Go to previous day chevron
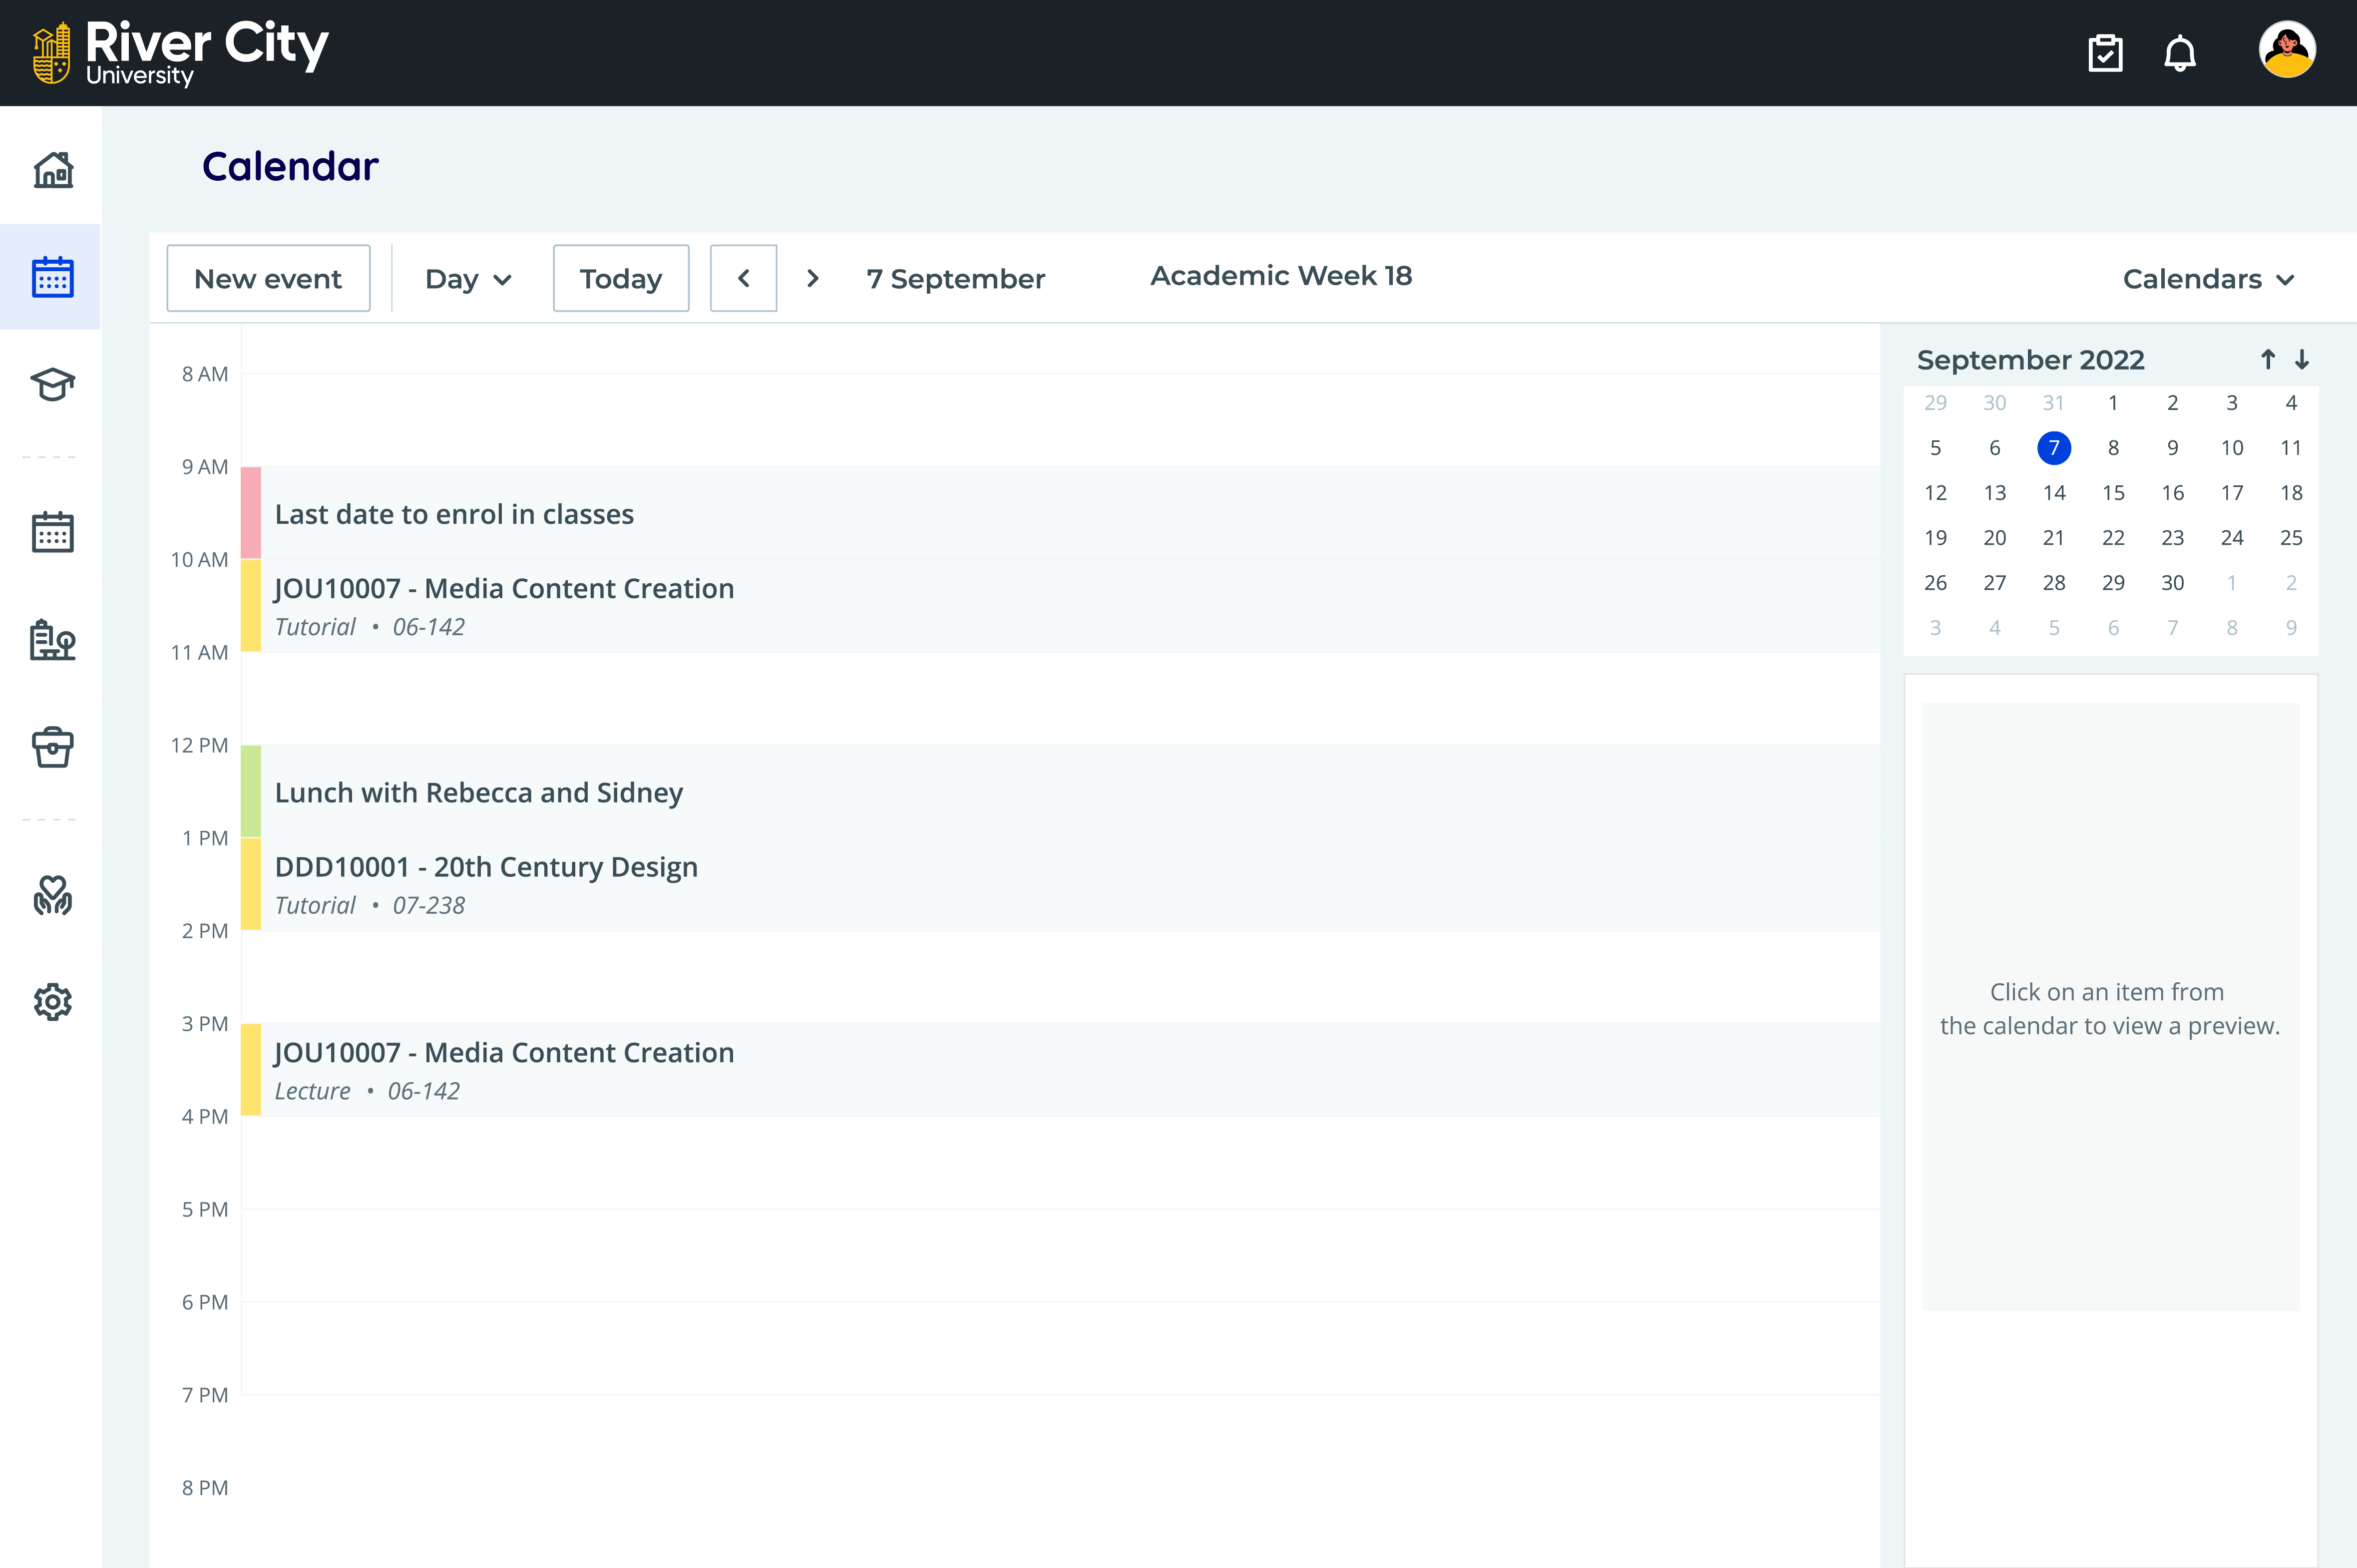Viewport: 2357px width, 1568px height. point(743,278)
